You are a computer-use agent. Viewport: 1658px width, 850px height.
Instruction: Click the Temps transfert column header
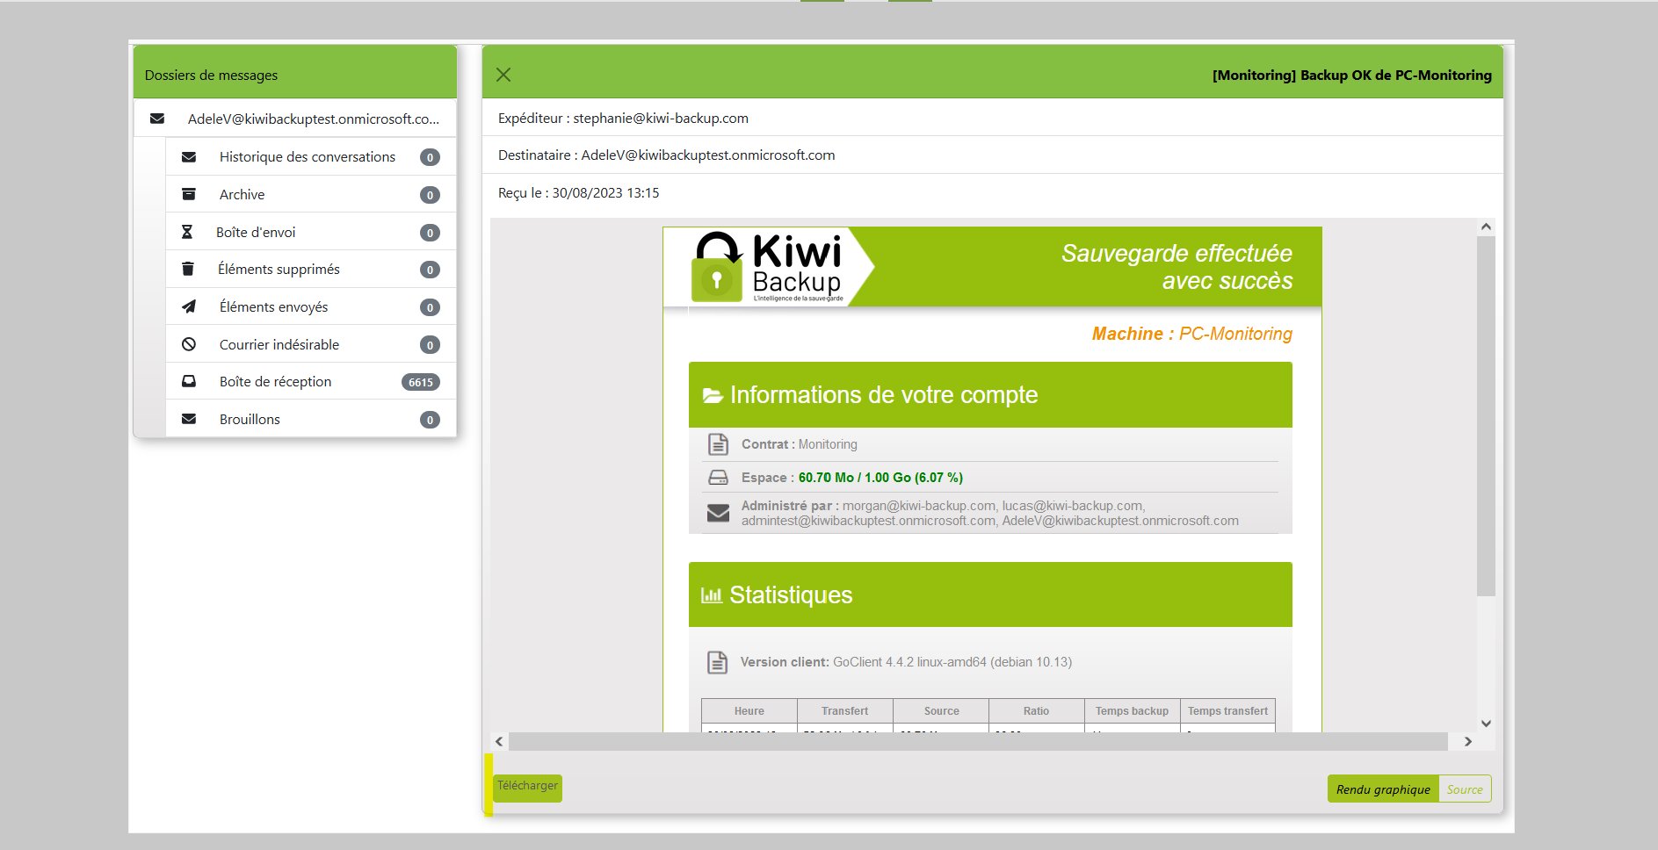click(1227, 711)
